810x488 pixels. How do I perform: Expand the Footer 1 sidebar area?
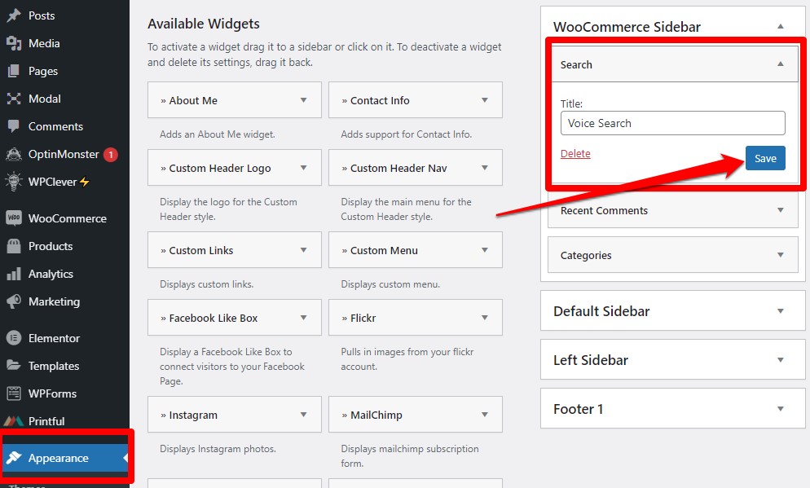point(780,409)
